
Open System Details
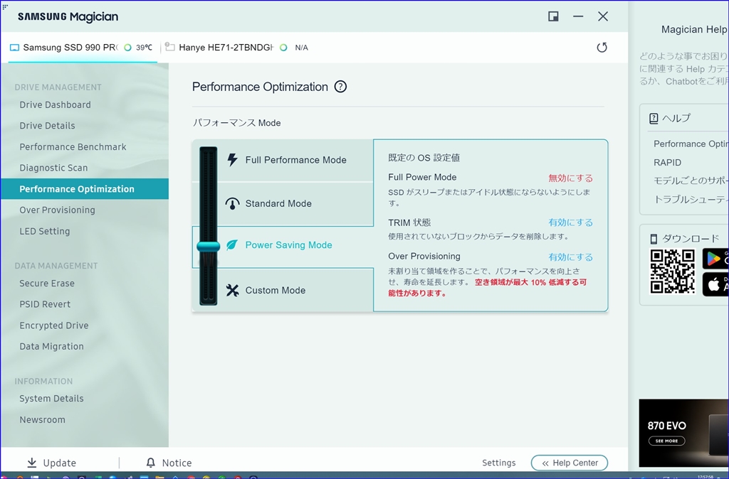[x=51, y=399]
